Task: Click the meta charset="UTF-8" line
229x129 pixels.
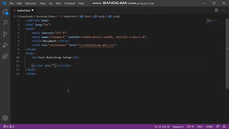Action: (50, 33)
